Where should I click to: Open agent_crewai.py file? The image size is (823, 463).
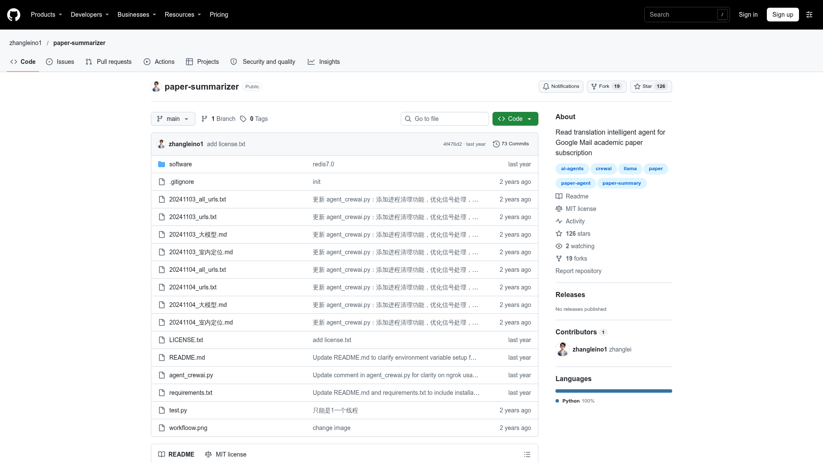tap(191, 375)
